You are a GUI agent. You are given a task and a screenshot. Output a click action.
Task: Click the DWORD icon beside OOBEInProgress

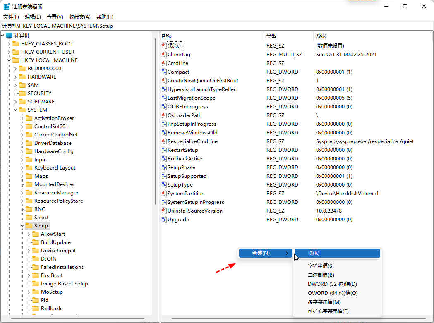coord(164,107)
